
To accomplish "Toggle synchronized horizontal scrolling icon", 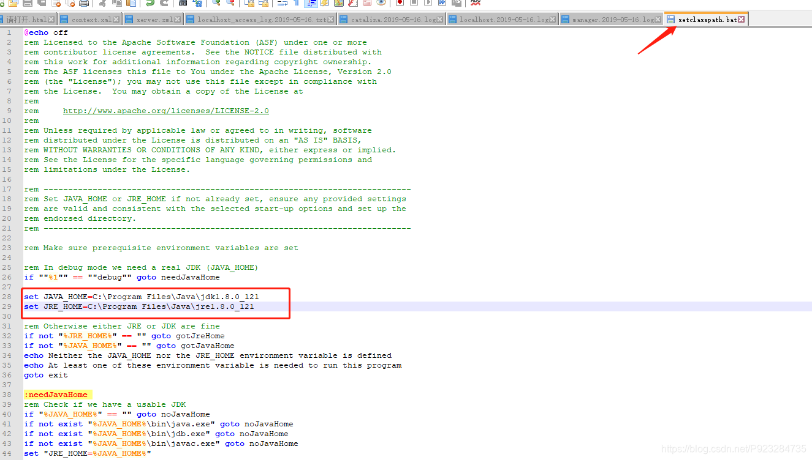I will (264, 3).
